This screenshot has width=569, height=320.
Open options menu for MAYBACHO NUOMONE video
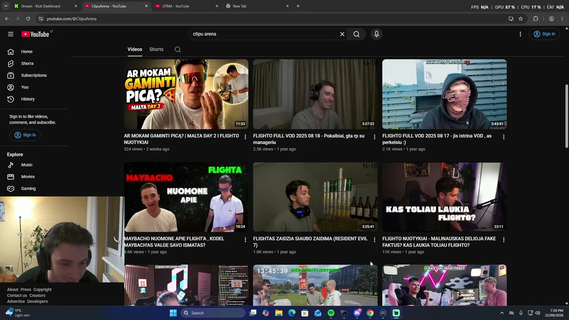[x=245, y=240]
